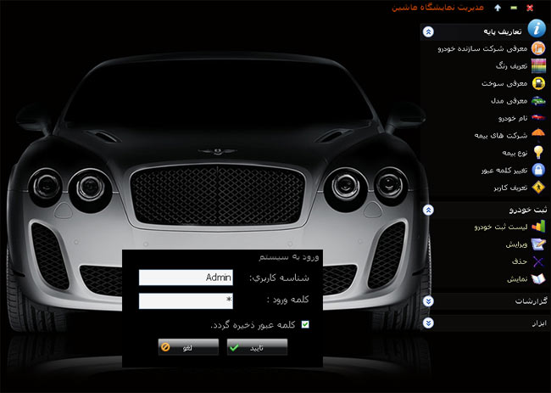
Task: Click the لغو cancel button
Action: [x=188, y=347]
